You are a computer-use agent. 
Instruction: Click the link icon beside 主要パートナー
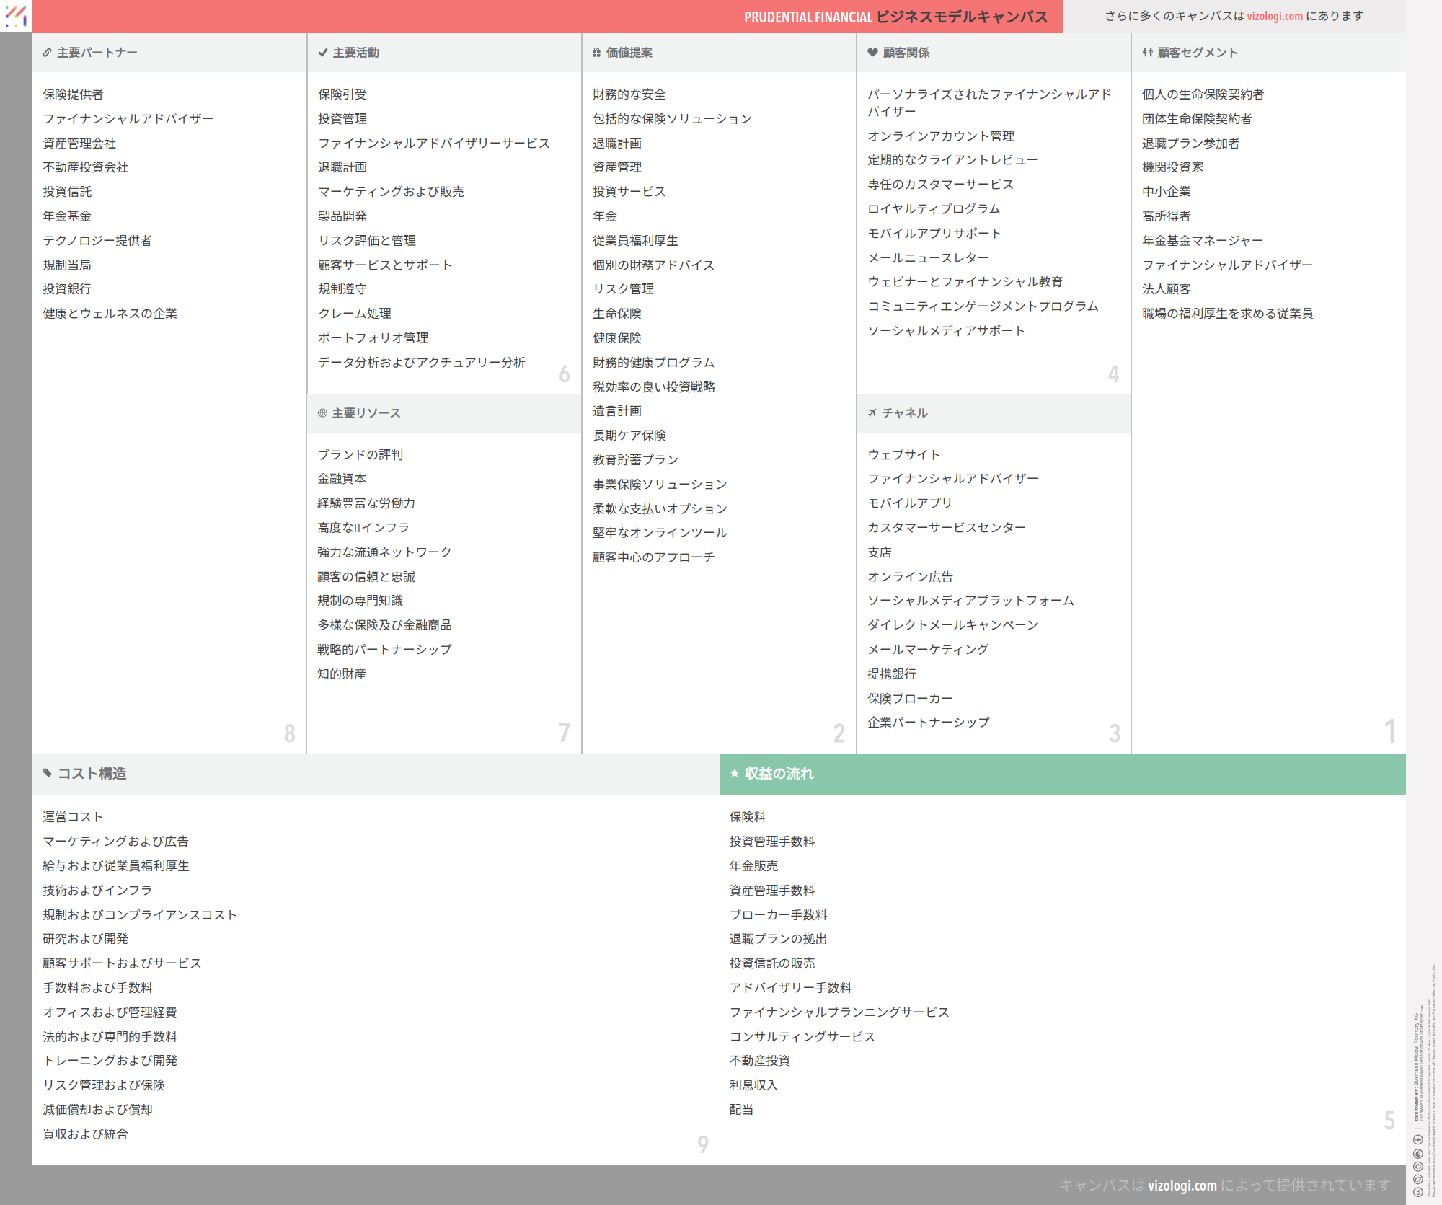47,53
